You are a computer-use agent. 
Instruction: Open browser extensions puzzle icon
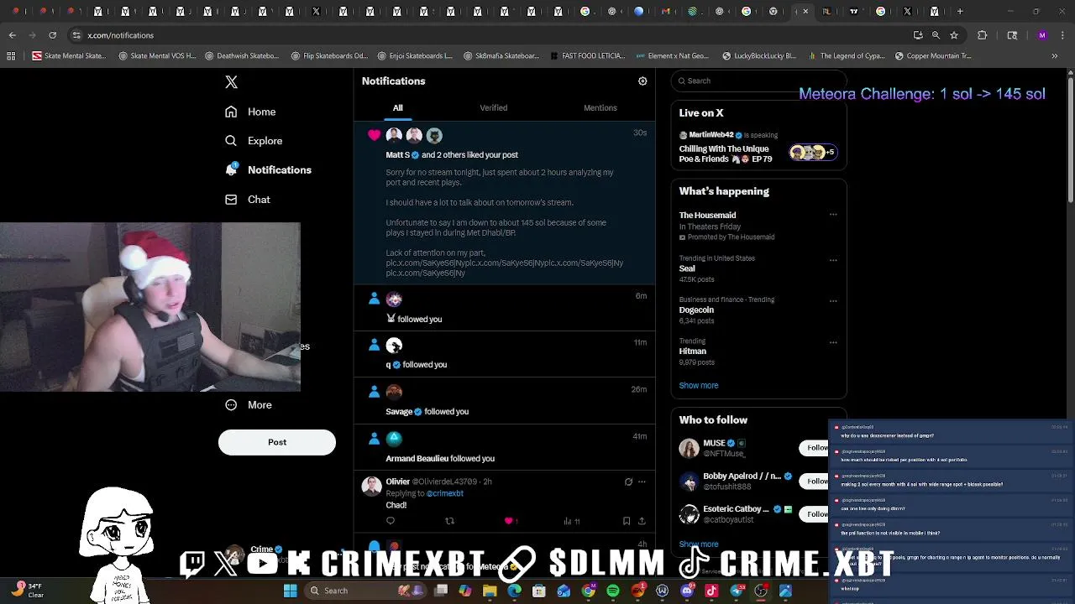[983, 35]
